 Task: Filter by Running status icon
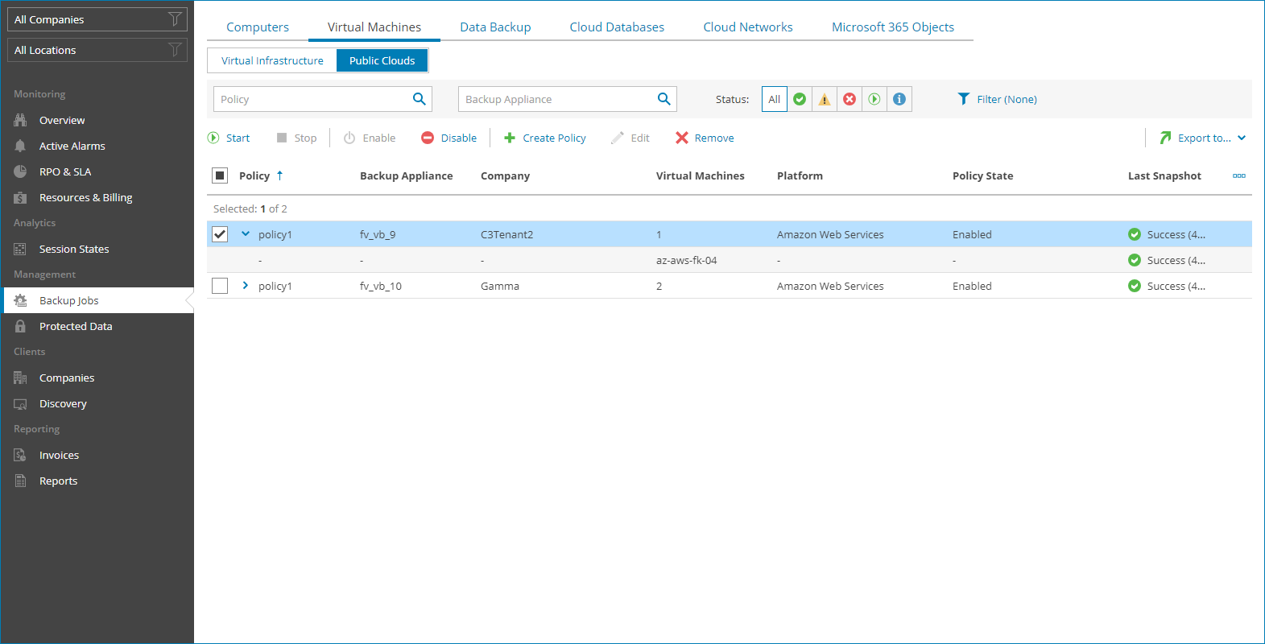click(x=874, y=99)
